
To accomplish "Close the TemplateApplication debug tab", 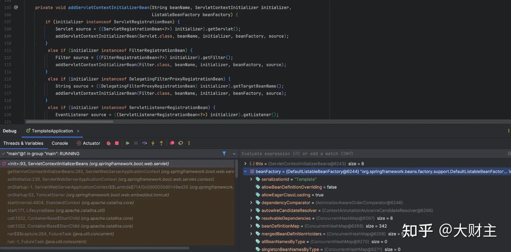I will [78, 131].
